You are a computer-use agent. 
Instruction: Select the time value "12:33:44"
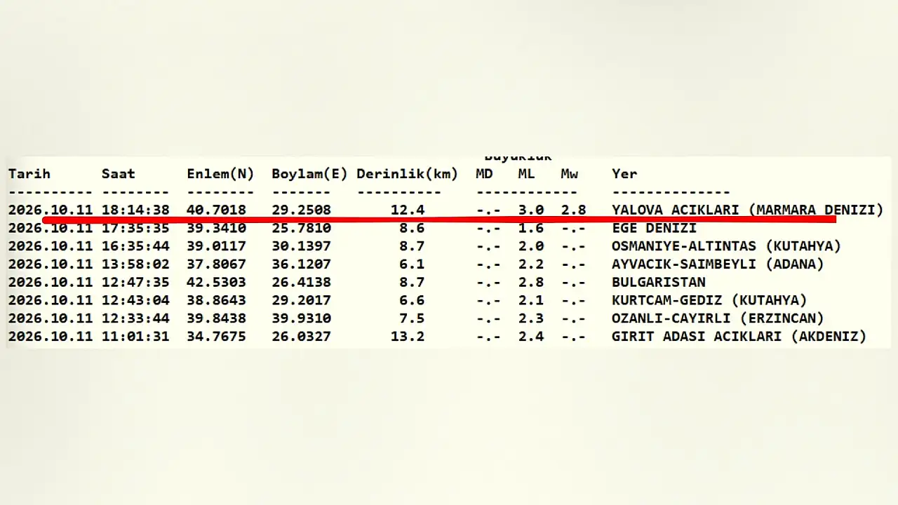tap(135, 318)
